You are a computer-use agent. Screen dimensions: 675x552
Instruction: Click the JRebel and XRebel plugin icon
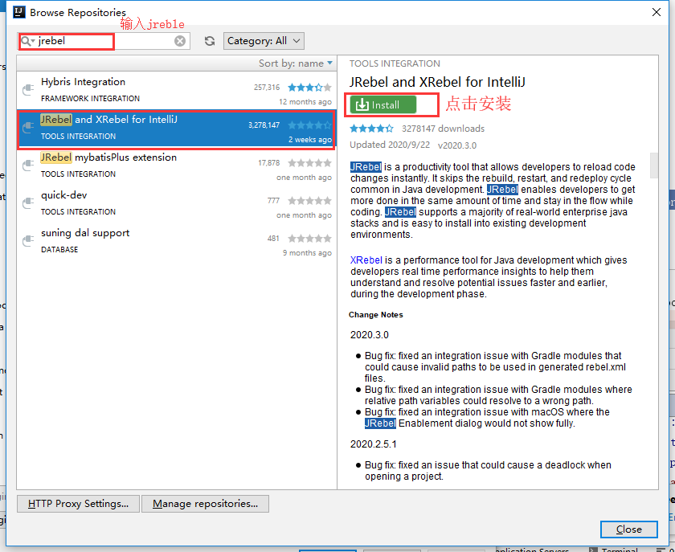28,128
